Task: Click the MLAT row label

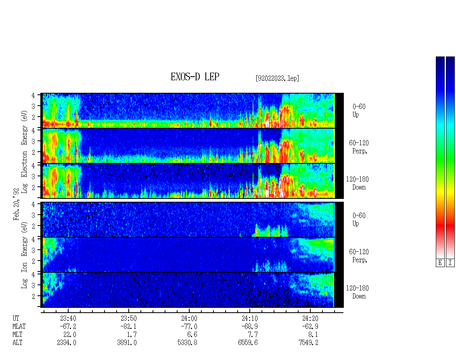Action: click(19, 326)
